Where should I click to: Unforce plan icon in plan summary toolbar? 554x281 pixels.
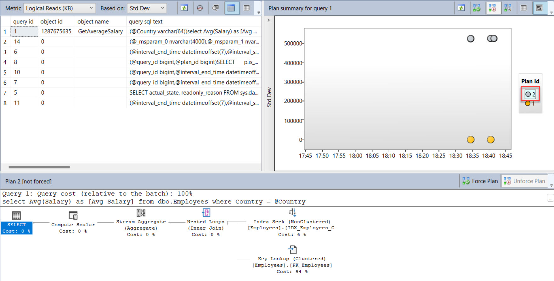(493, 8)
